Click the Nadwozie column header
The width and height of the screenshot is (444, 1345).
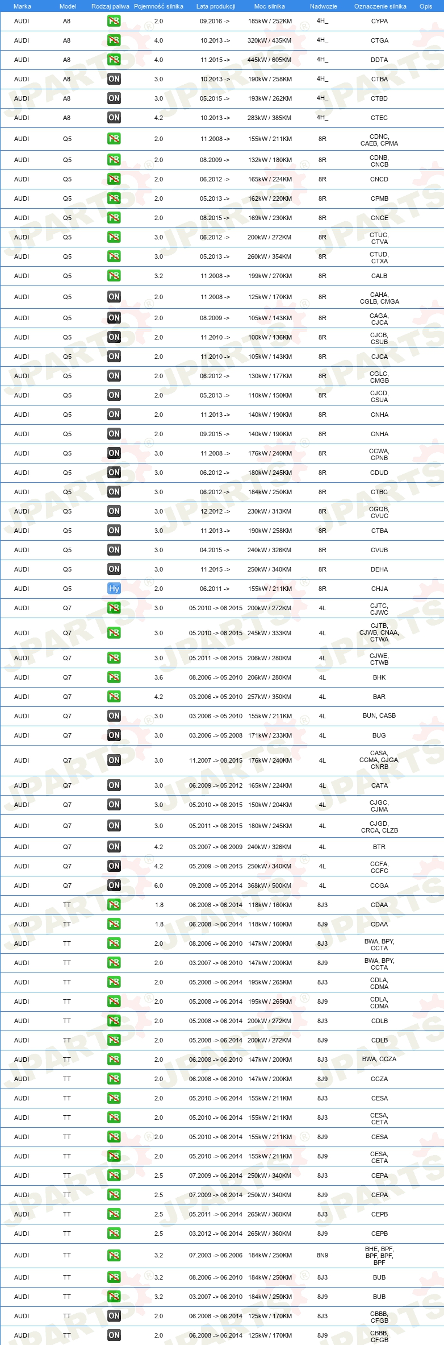(324, 6)
